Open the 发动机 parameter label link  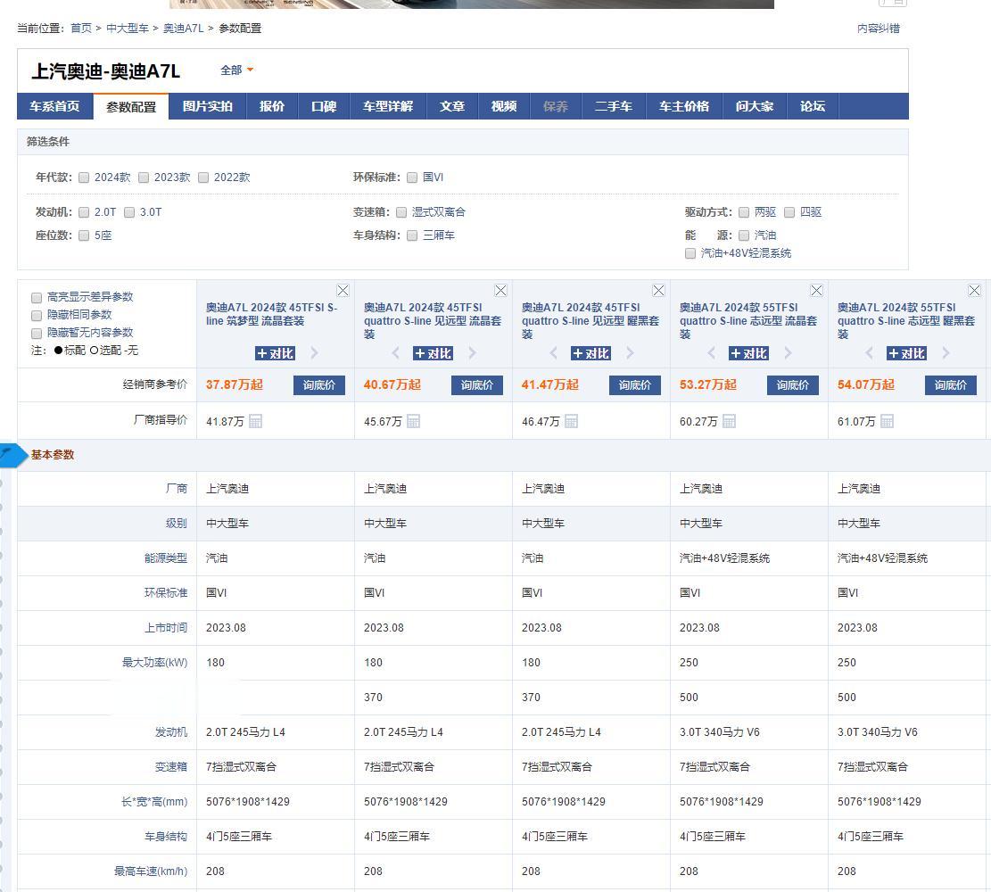click(x=171, y=732)
